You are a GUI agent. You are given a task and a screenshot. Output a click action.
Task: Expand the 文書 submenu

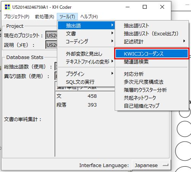pyautogui.click(x=86, y=33)
